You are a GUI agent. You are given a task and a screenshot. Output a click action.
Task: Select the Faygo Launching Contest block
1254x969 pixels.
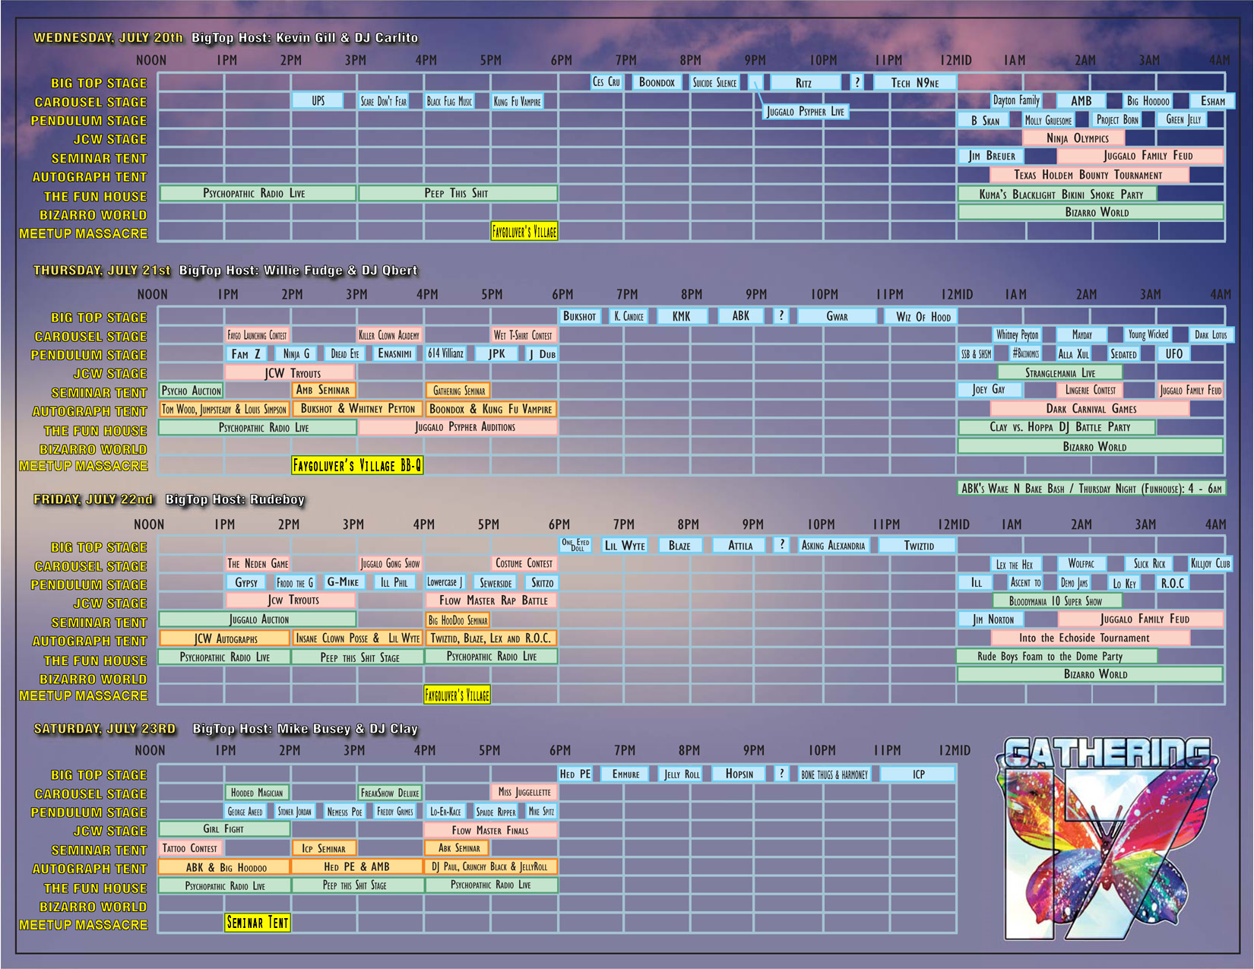tap(258, 334)
